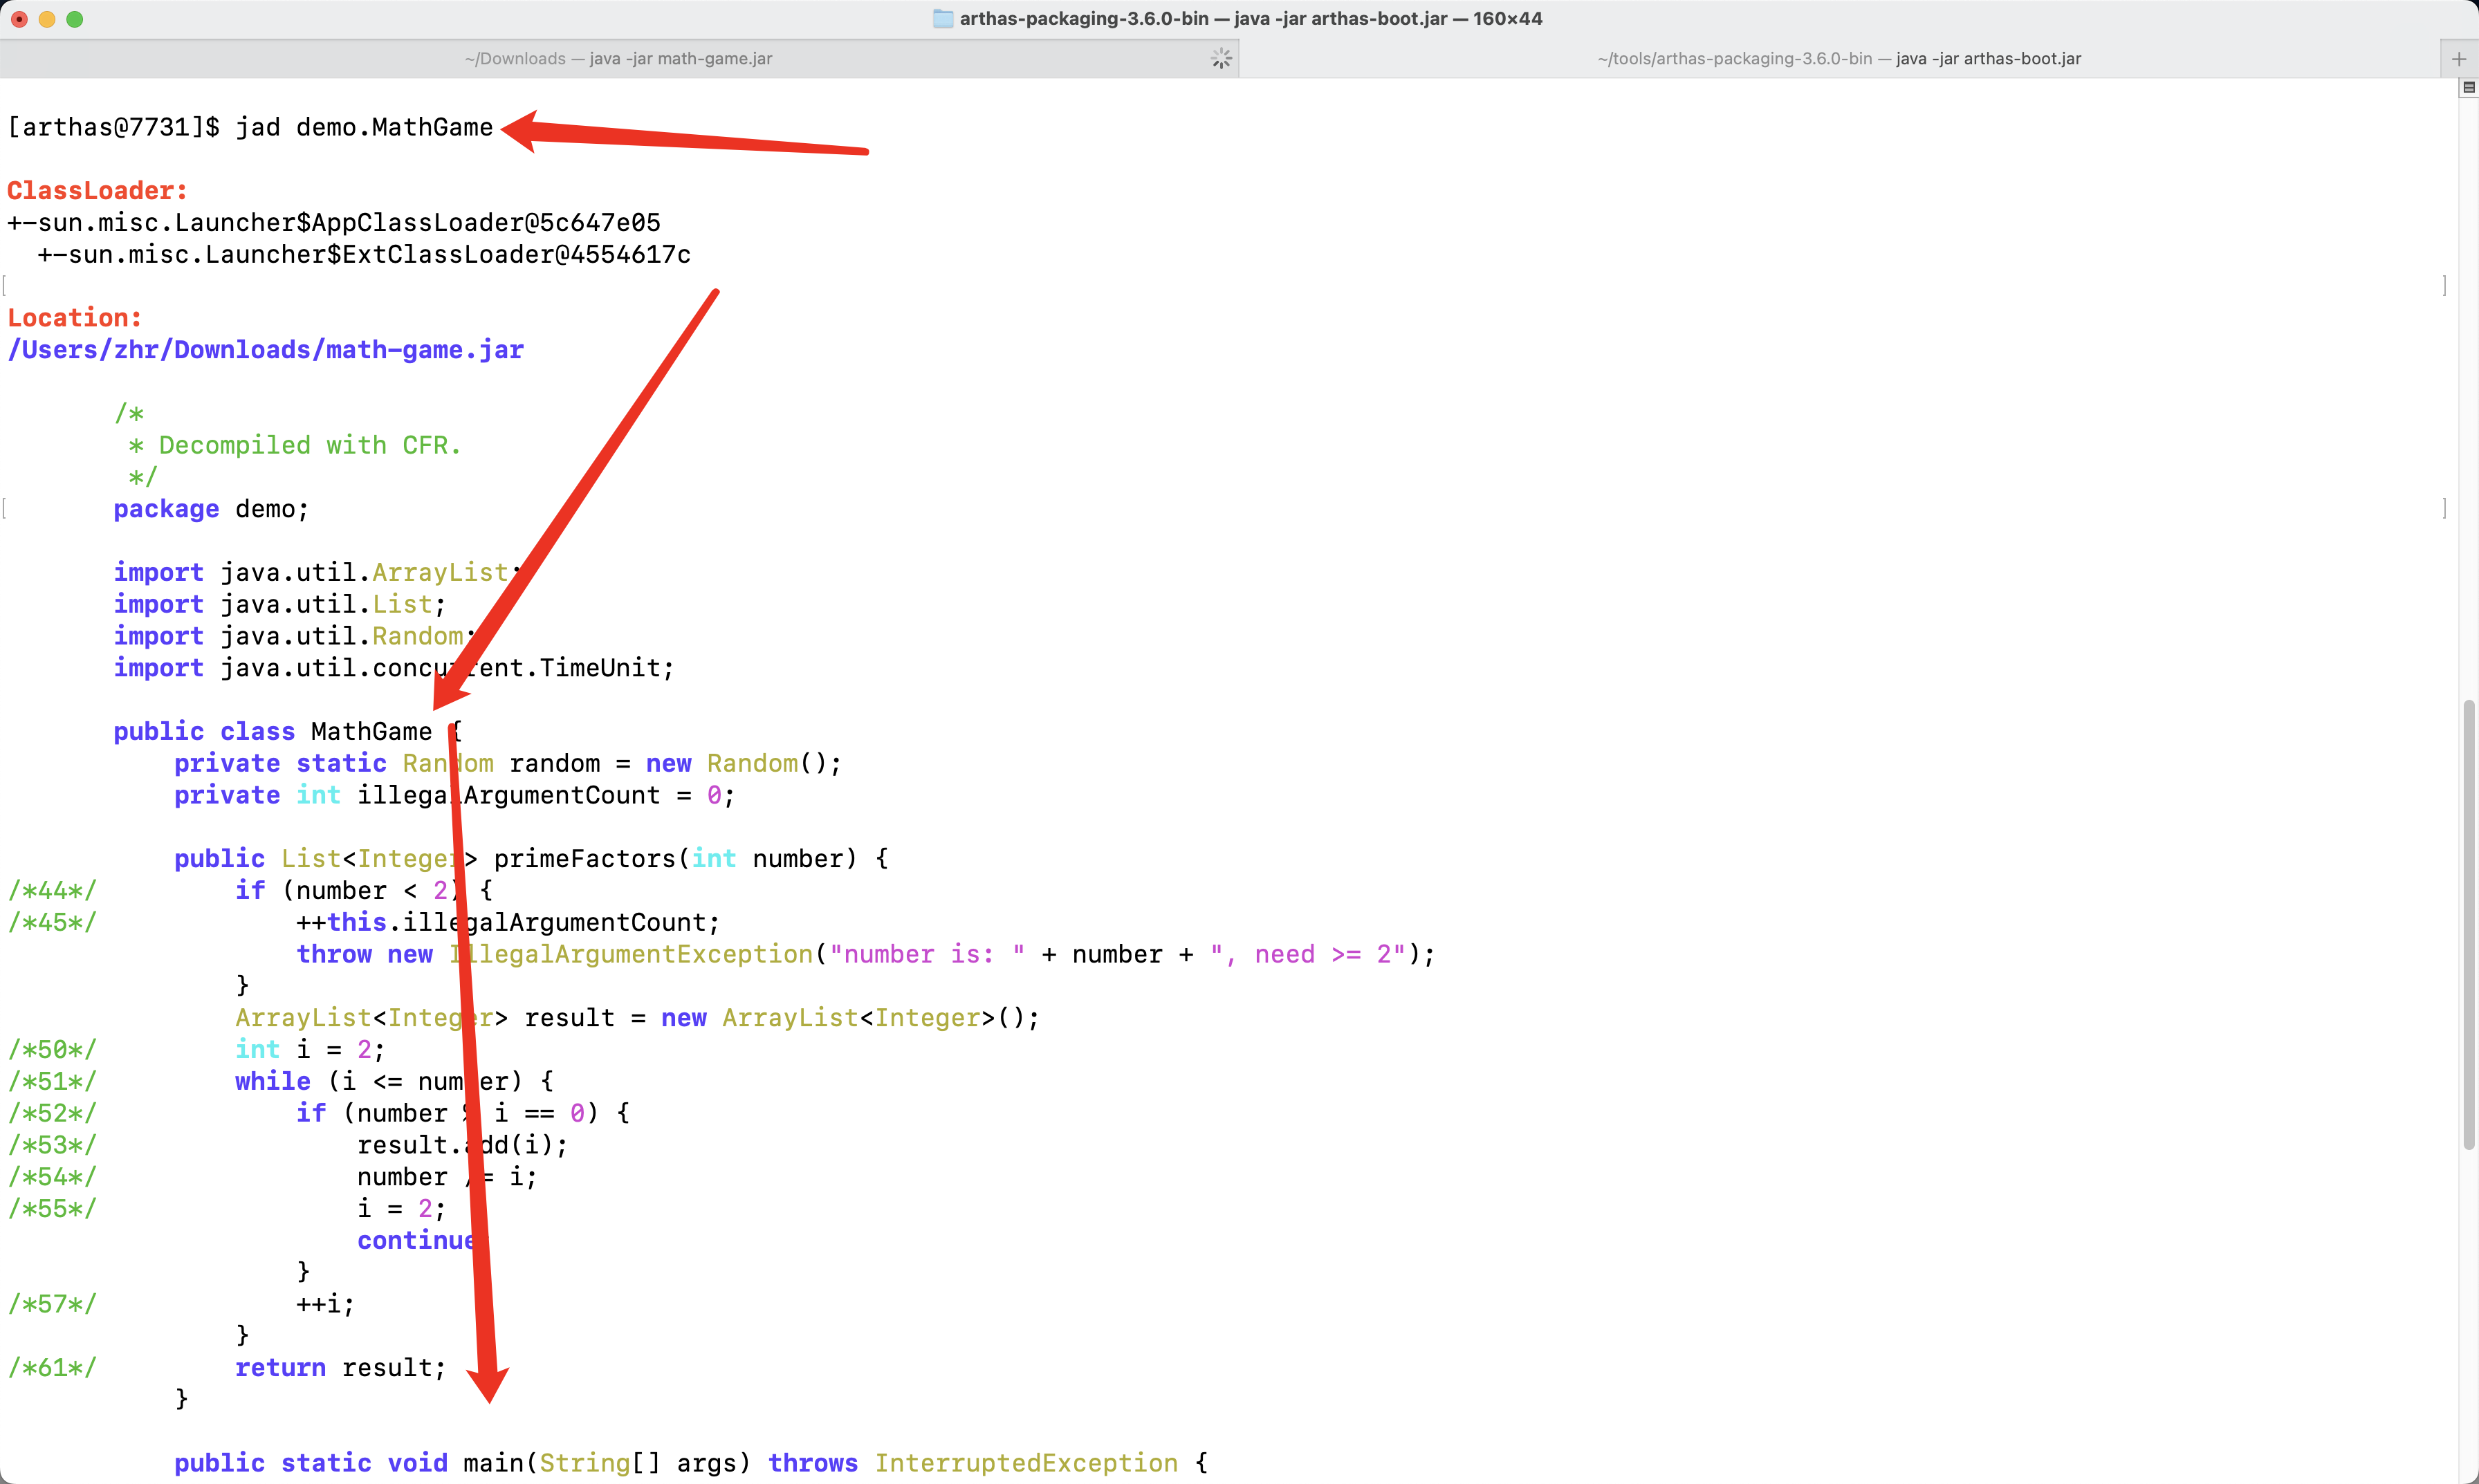
Task: Click the yellow minimize window button
Action: click(47, 19)
